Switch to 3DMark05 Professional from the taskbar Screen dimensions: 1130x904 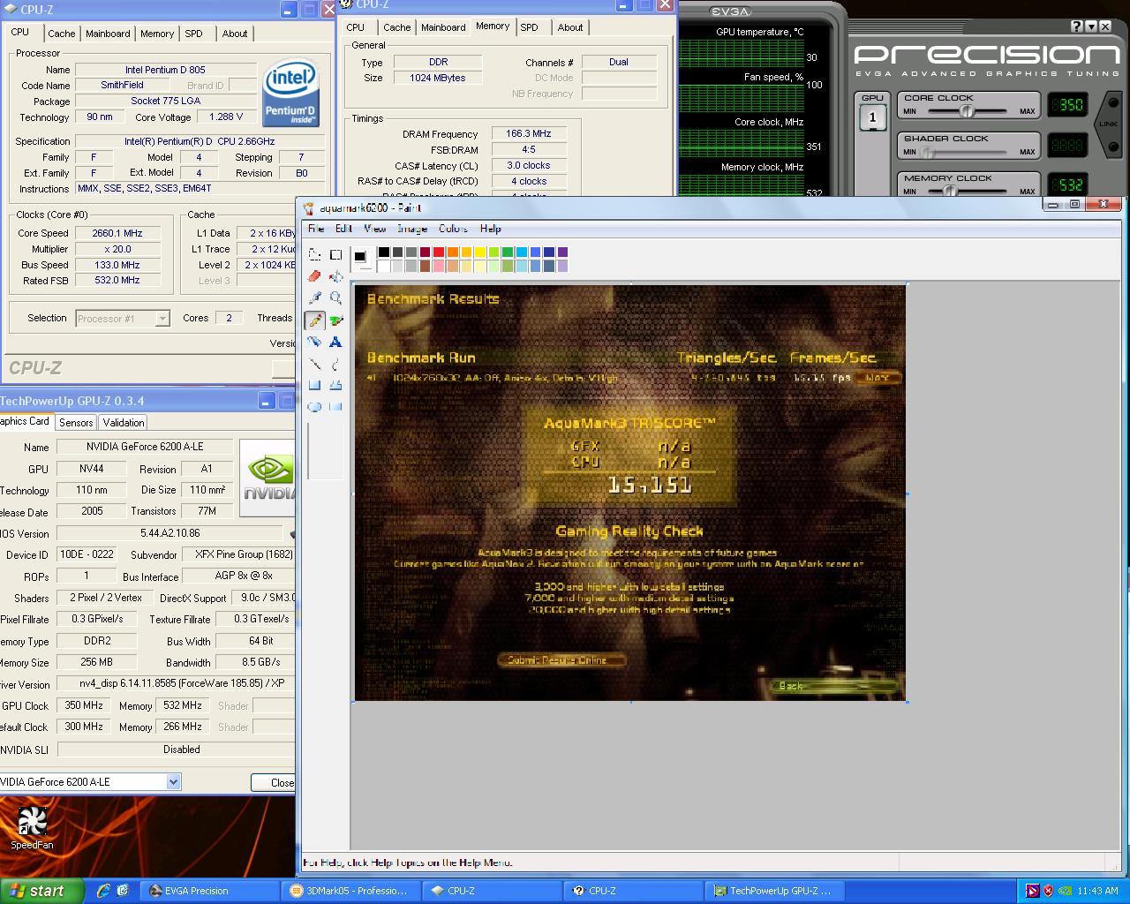pyautogui.click(x=351, y=891)
